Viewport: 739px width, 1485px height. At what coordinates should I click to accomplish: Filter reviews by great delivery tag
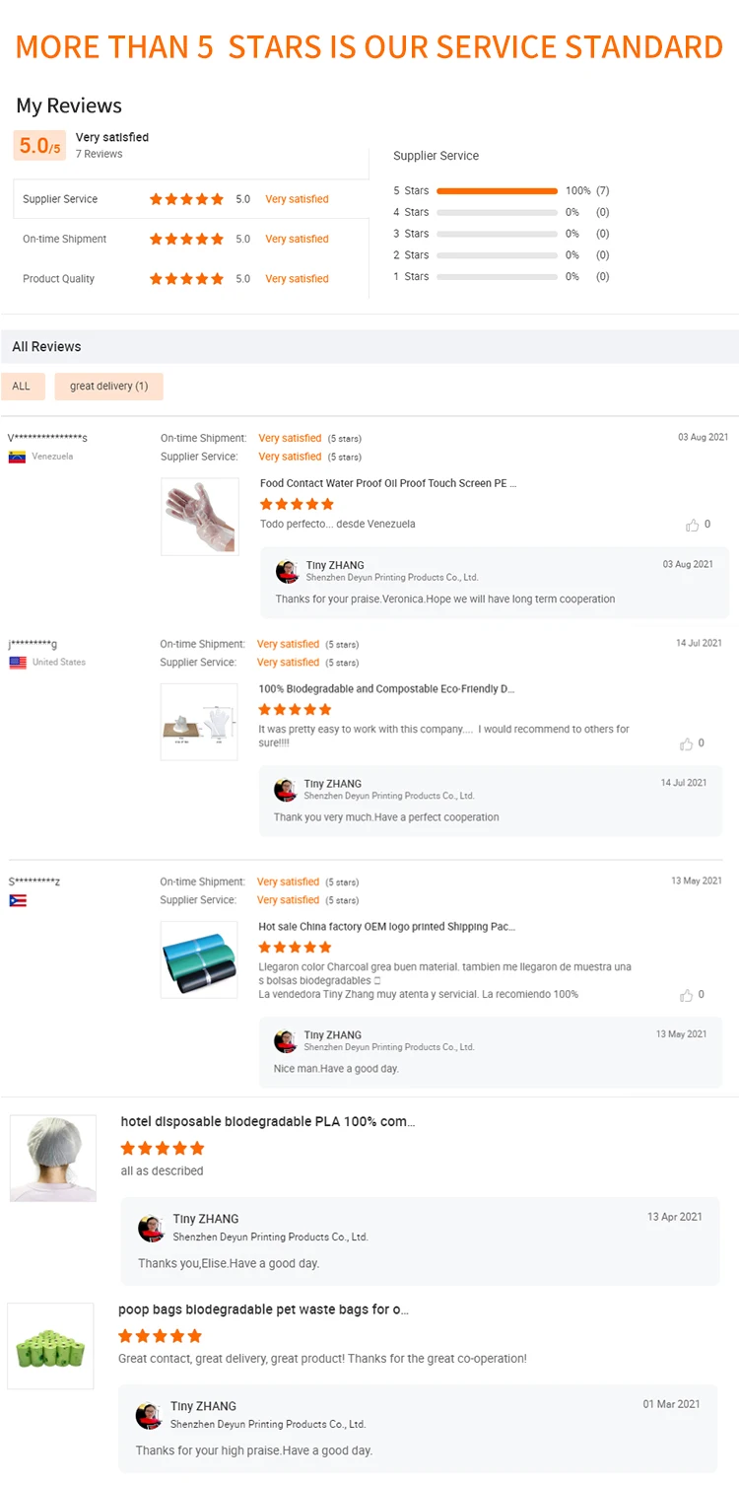coord(108,387)
